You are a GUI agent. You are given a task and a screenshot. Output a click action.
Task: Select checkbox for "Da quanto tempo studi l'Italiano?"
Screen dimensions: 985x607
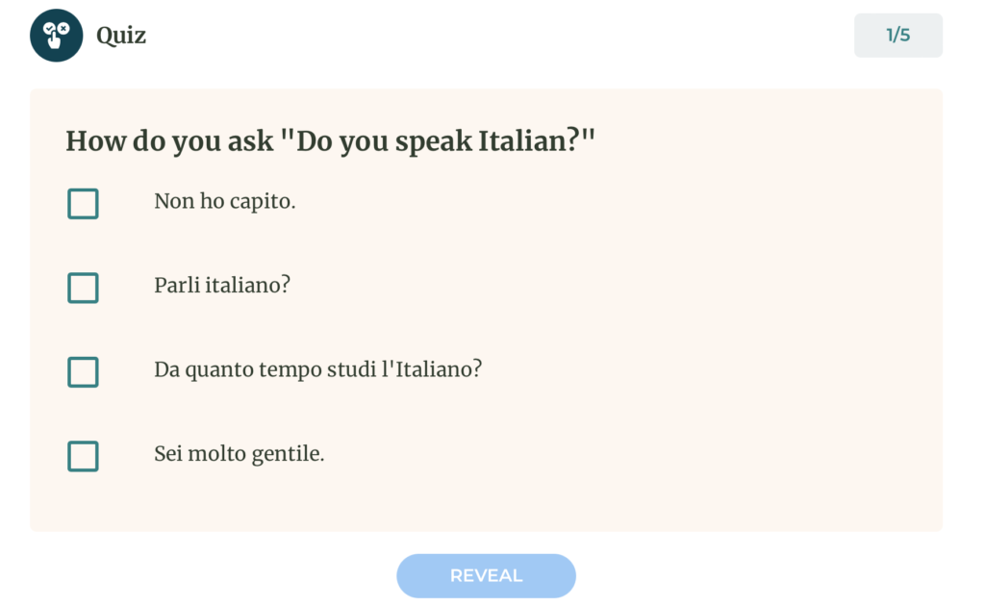coord(83,372)
